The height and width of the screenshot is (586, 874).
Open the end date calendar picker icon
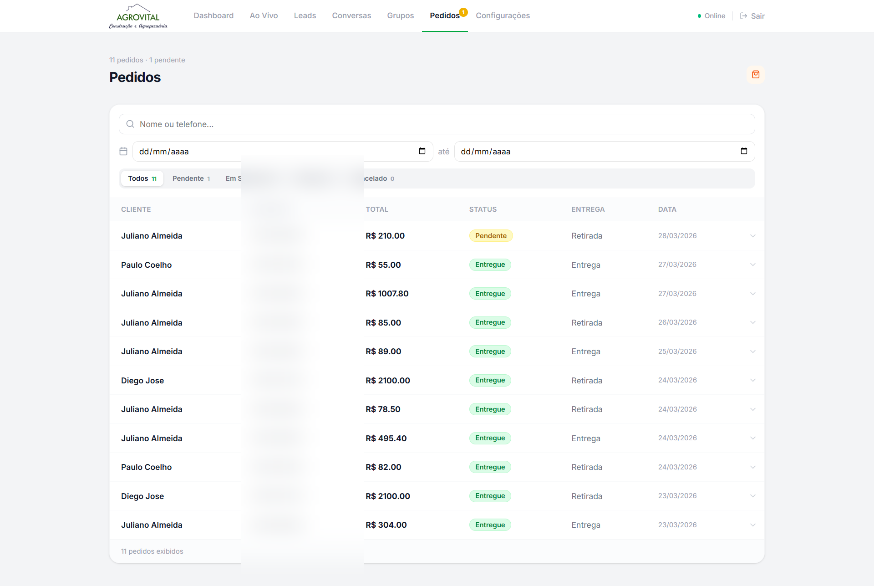click(x=744, y=151)
